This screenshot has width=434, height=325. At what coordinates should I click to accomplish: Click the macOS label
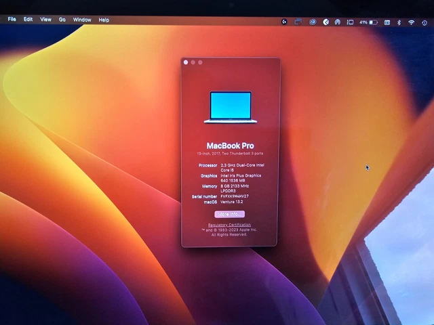click(210, 202)
